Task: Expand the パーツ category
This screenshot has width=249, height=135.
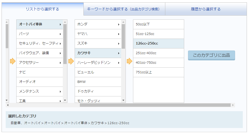Action: pos(60,34)
